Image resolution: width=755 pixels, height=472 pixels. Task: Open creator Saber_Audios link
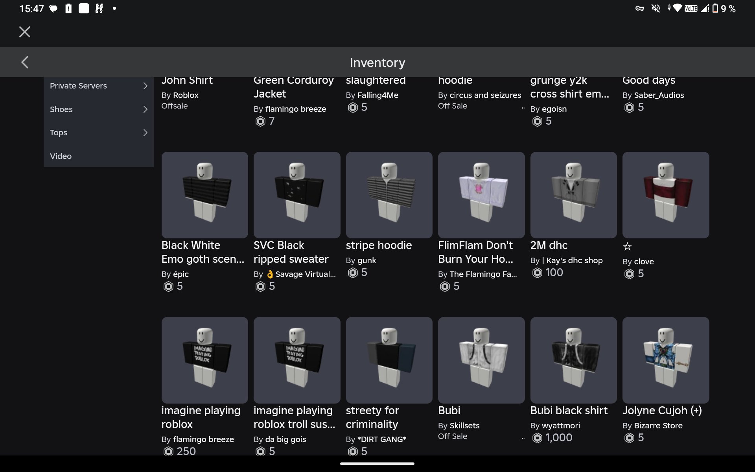tap(659, 95)
